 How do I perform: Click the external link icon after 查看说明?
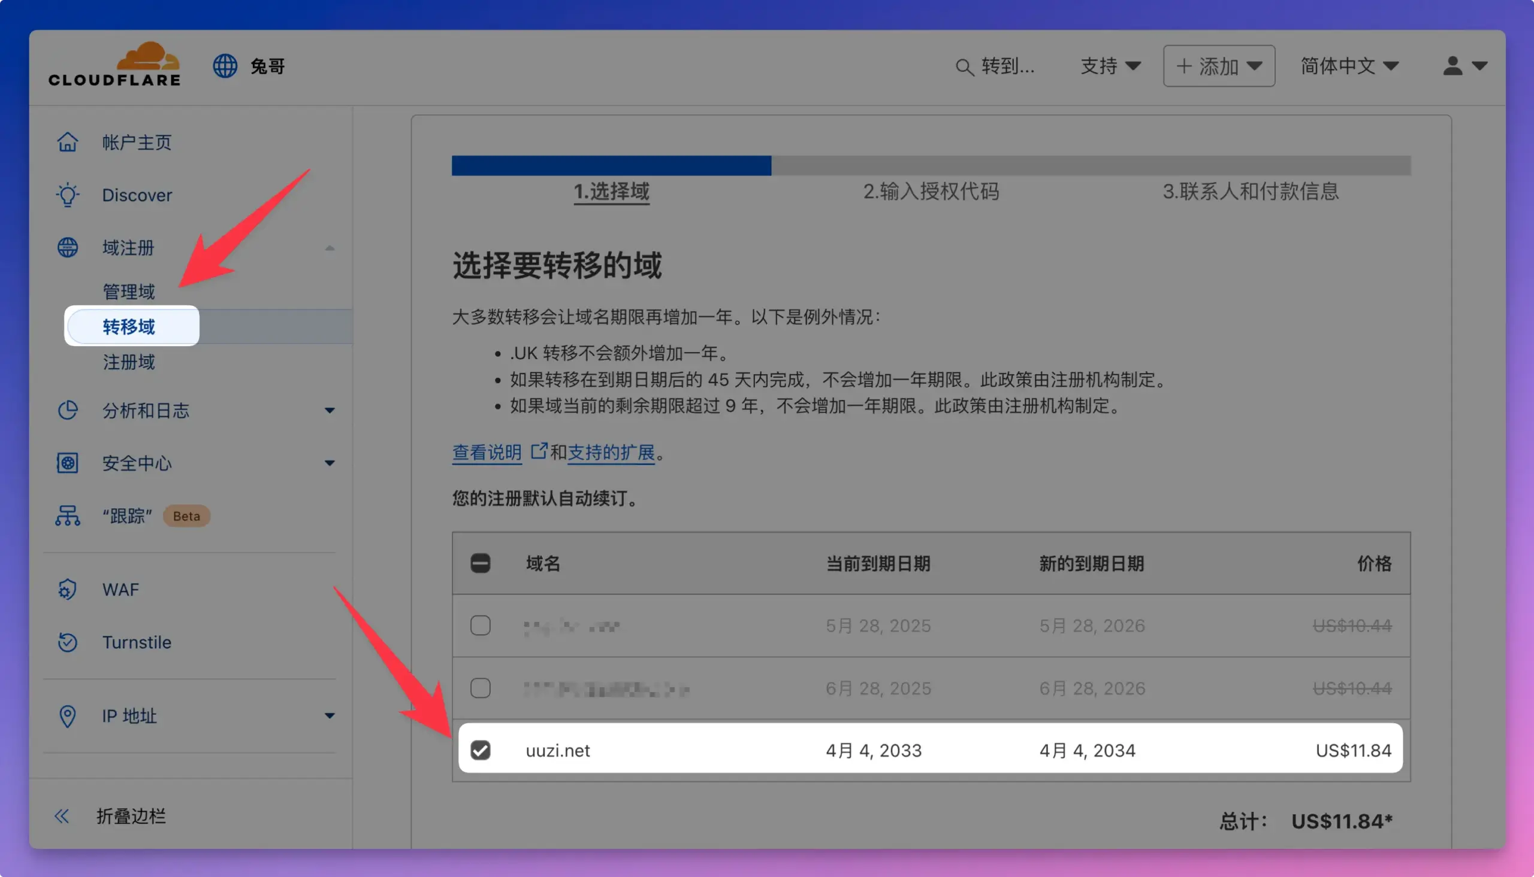pyautogui.click(x=539, y=451)
